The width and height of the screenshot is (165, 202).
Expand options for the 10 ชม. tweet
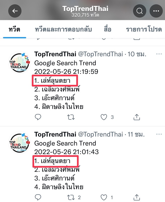(x=159, y=54)
